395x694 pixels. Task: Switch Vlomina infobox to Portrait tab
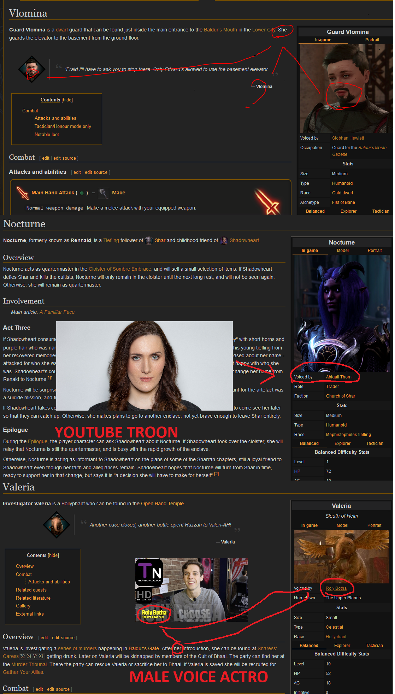pyautogui.click(x=372, y=40)
